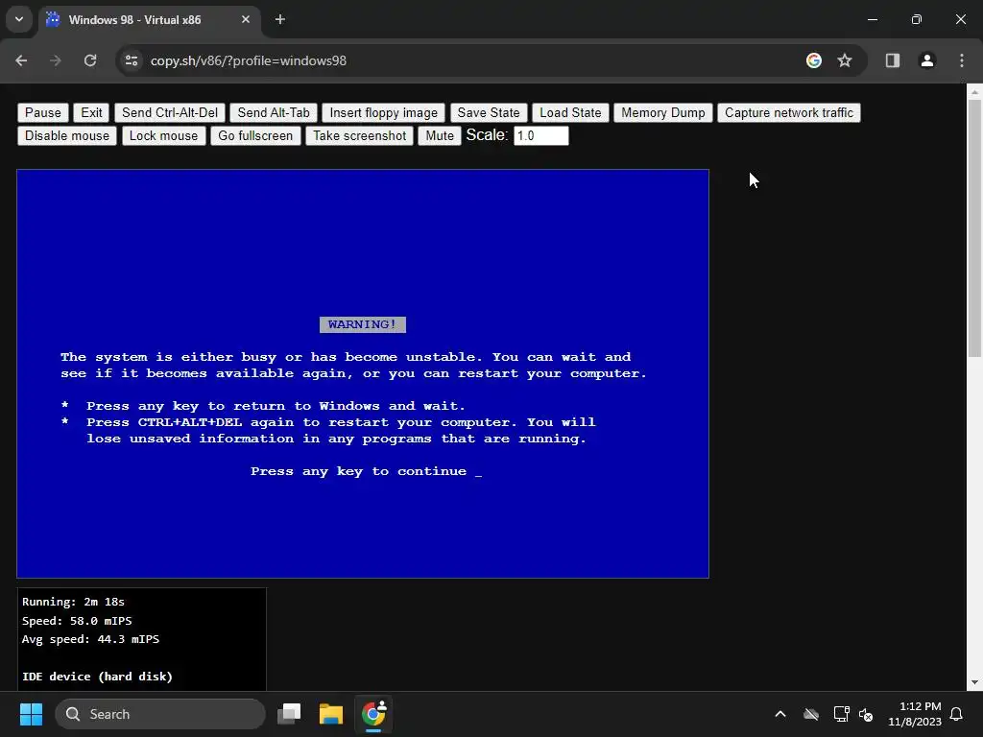Screen dimensions: 983x737
Task: Focus the Scale input field
Action: click(541, 136)
